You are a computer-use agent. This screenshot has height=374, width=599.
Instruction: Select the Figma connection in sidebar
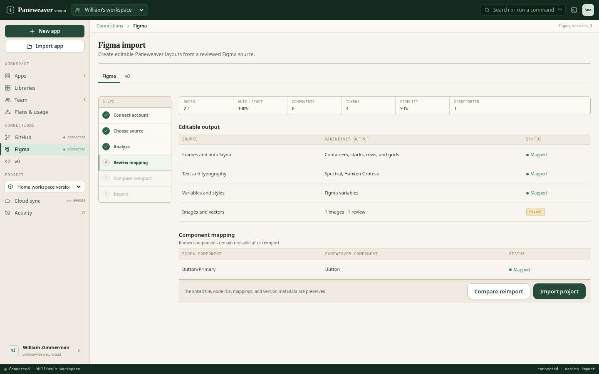coord(45,150)
